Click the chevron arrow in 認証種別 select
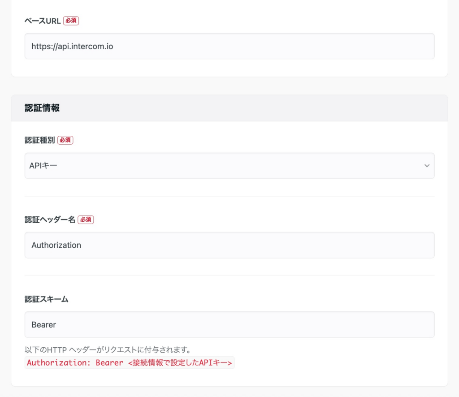 (426, 166)
